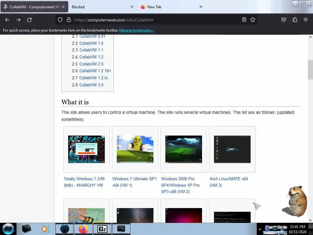
Task: Open the Firefox taskbar icon
Action: tap(83, 229)
